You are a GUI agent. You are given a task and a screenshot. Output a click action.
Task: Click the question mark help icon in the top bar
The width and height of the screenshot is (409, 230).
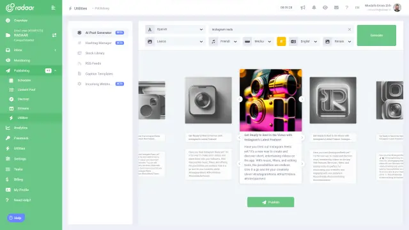point(346,8)
